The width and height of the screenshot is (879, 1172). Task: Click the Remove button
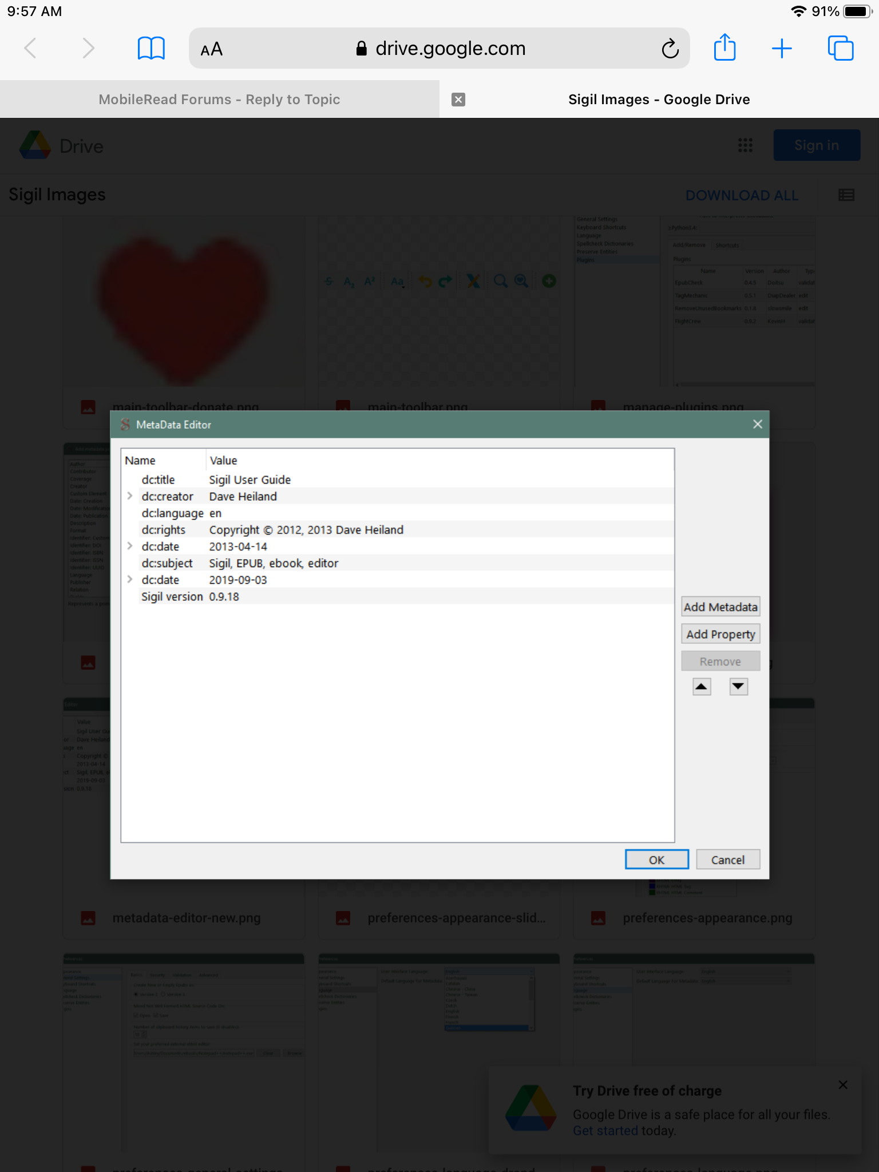(x=720, y=662)
